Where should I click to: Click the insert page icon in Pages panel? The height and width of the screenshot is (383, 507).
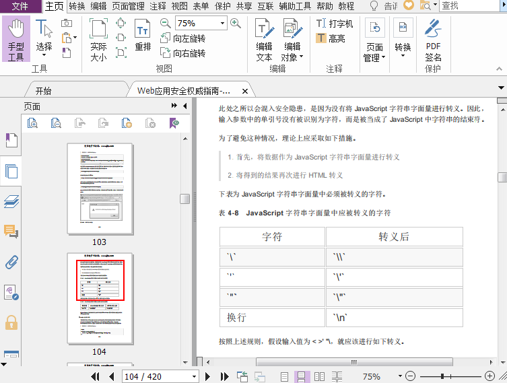click(x=127, y=123)
